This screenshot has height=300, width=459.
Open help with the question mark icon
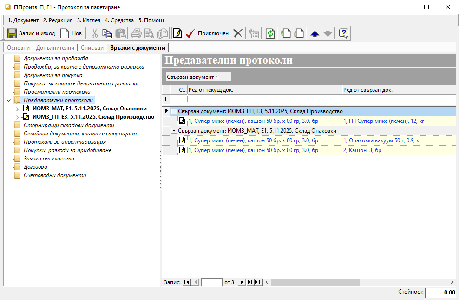coord(344,33)
